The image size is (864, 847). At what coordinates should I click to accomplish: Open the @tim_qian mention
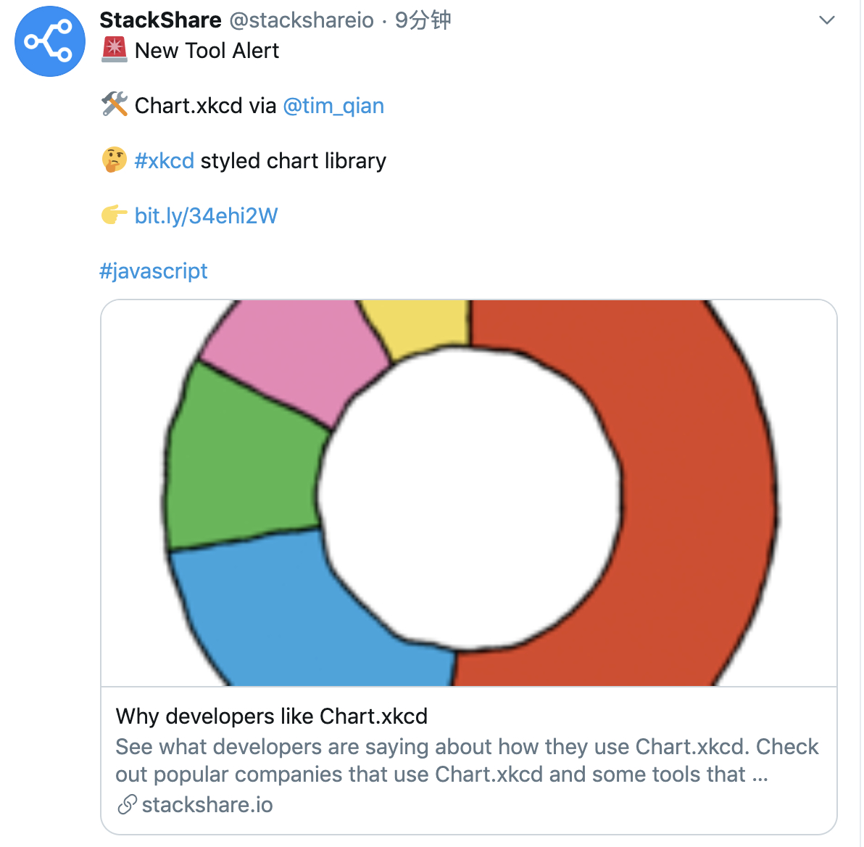(333, 105)
